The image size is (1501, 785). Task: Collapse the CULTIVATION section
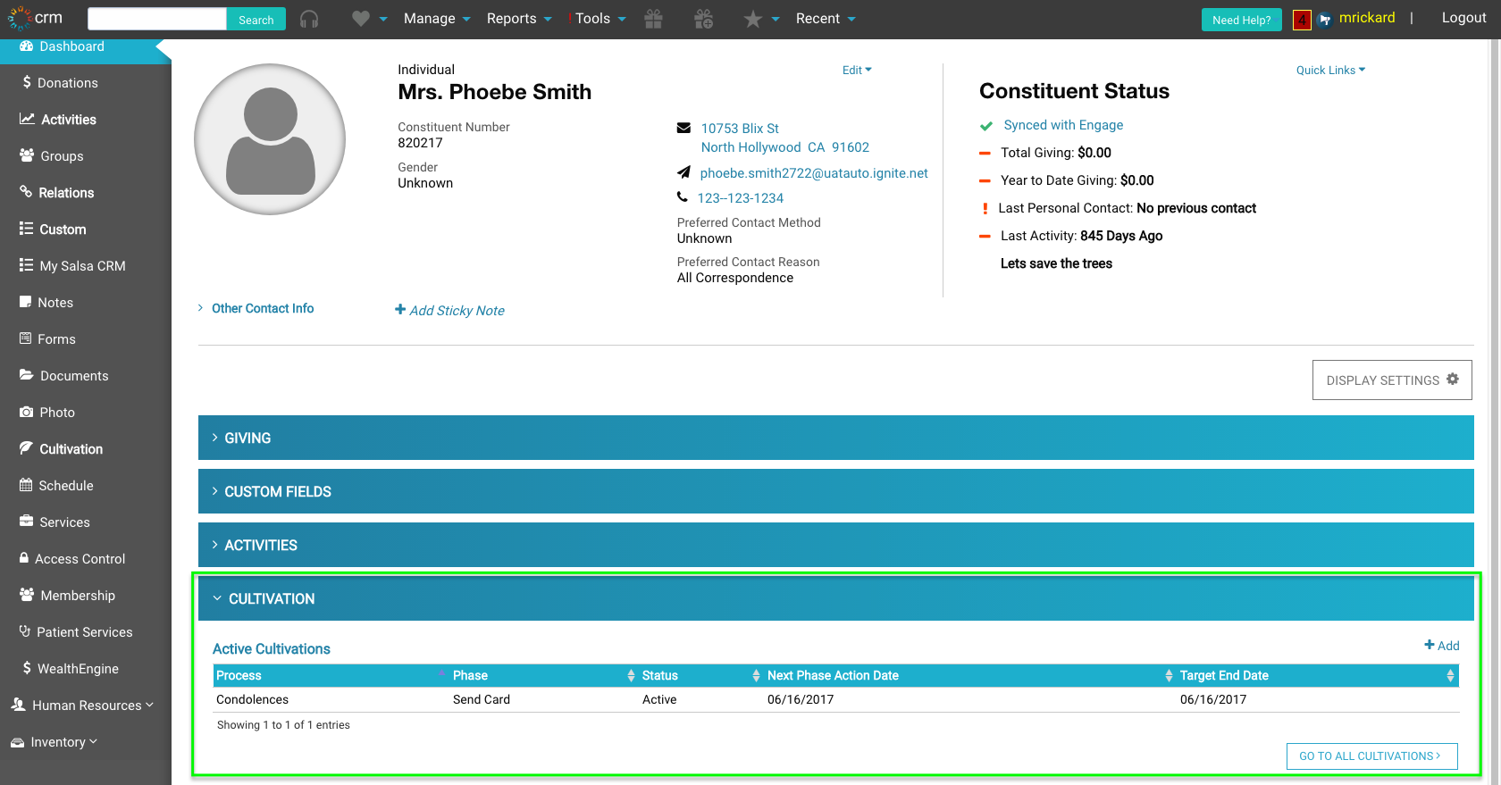[271, 598]
